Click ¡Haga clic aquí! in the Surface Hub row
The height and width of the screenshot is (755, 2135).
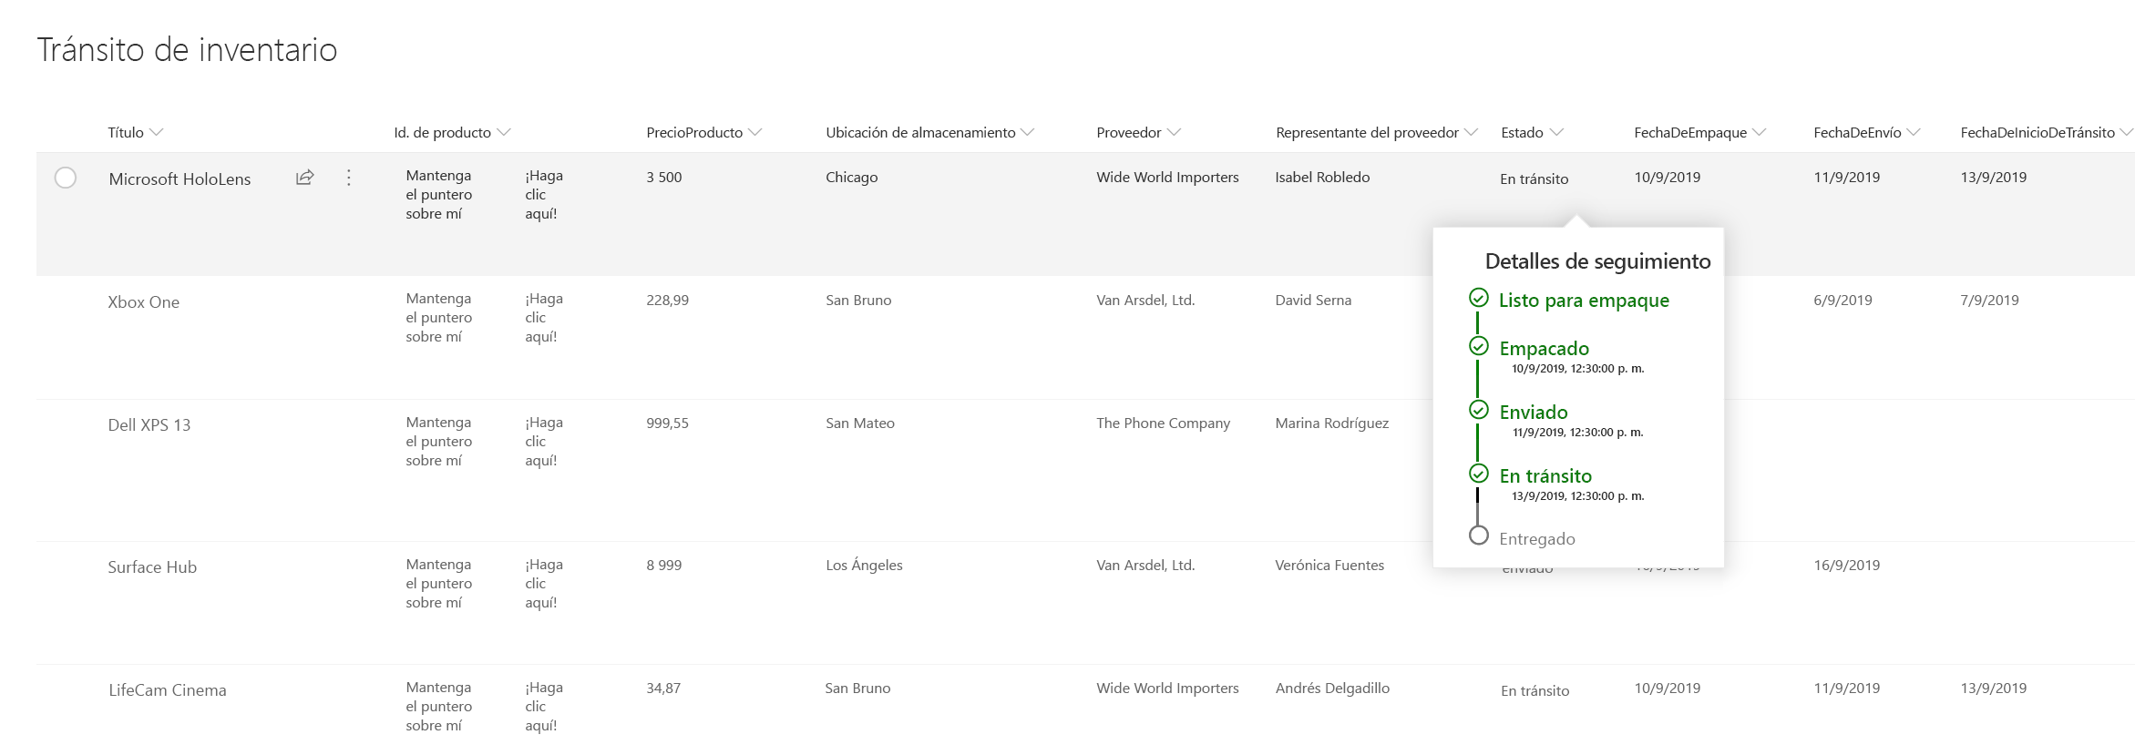coord(543,584)
